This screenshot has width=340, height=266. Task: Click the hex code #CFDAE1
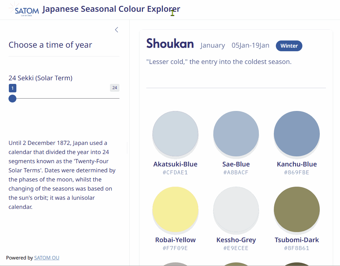point(175,172)
